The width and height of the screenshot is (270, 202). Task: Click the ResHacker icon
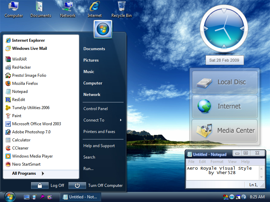click(8, 67)
